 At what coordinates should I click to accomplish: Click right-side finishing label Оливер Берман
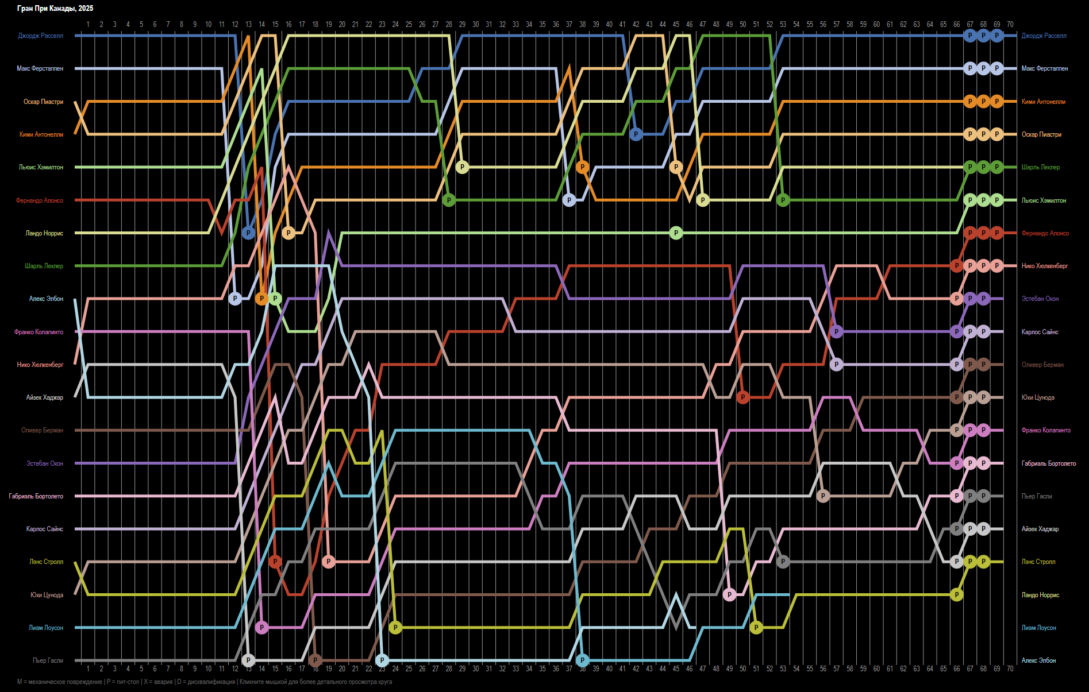(1042, 365)
